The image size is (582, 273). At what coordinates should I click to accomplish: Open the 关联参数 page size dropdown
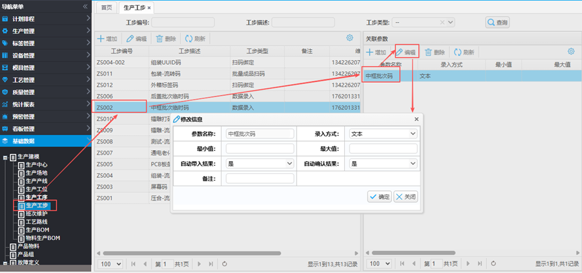pyautogui.click(x=379, y=264)
